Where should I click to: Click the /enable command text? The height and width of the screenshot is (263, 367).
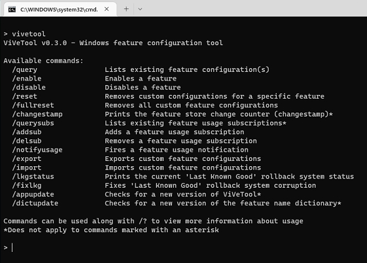point(27,79)
